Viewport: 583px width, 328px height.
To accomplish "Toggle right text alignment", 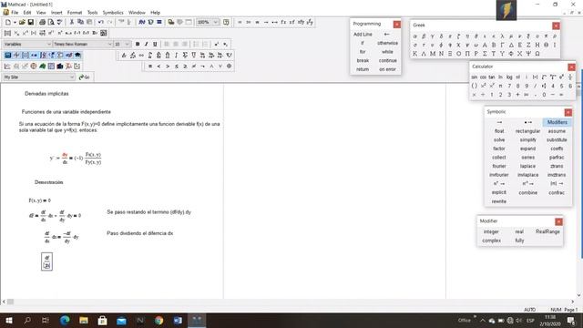I will [185, 45].
